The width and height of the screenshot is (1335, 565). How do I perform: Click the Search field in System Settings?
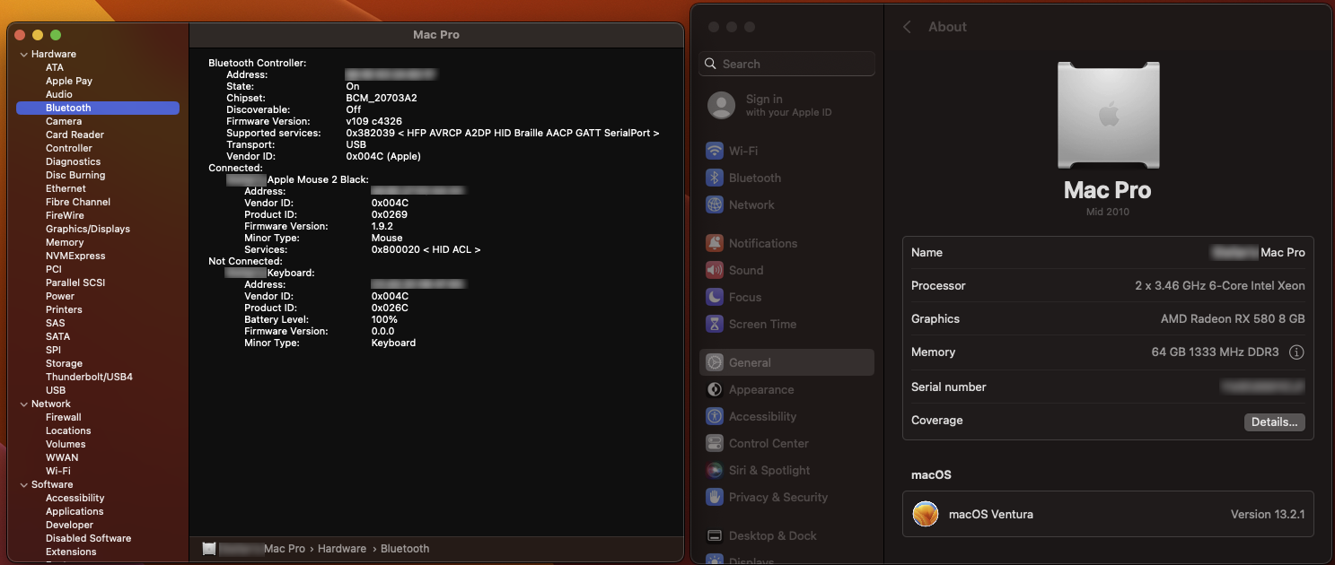pyautogui.click(x=786, y=64)
